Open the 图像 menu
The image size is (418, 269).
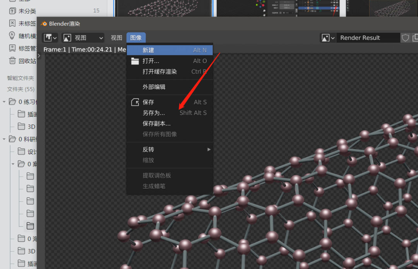[x=136, y=38]
